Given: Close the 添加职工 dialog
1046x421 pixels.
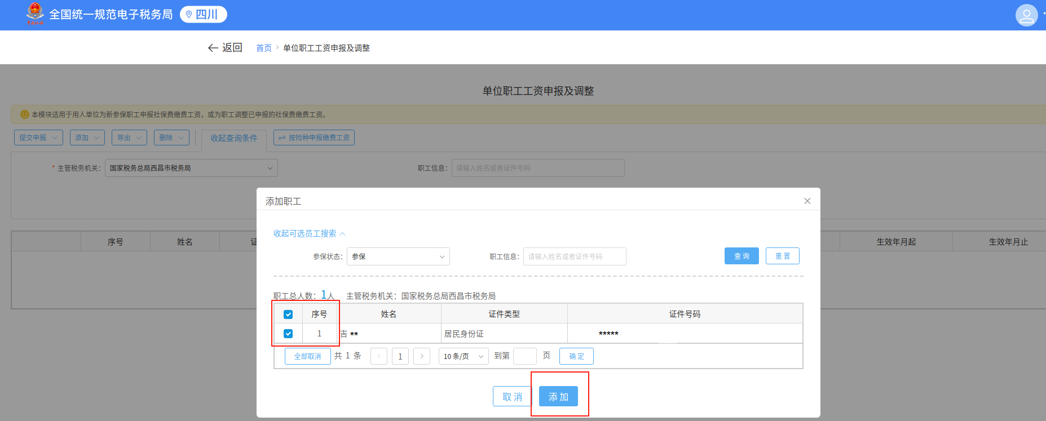Looking at the screenshot, I should pos(807,201).
